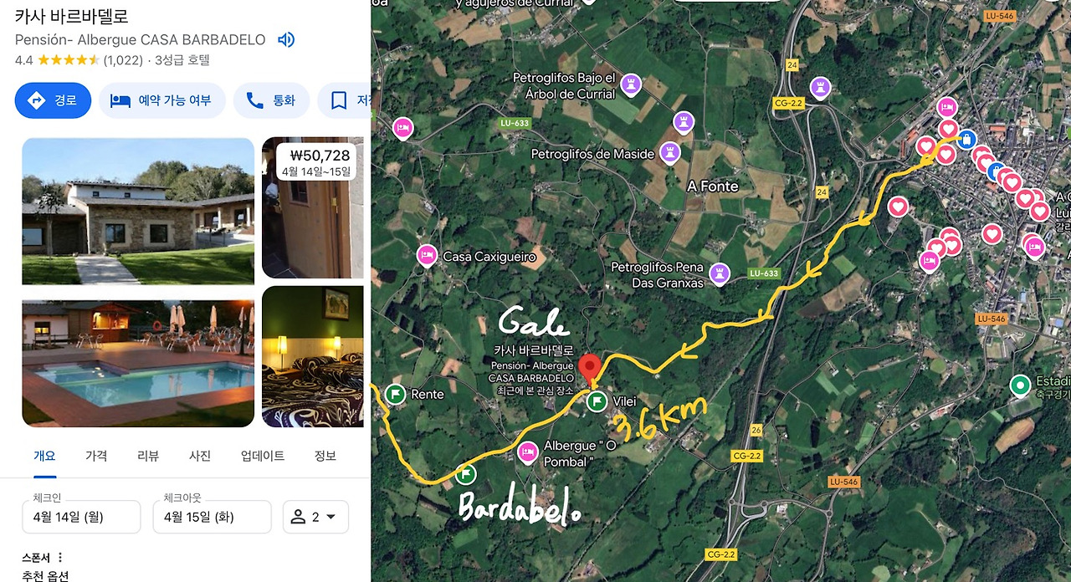This screenshot has width=1071, height=582.
Task: Click the 통화 call button
Action: 271,100
